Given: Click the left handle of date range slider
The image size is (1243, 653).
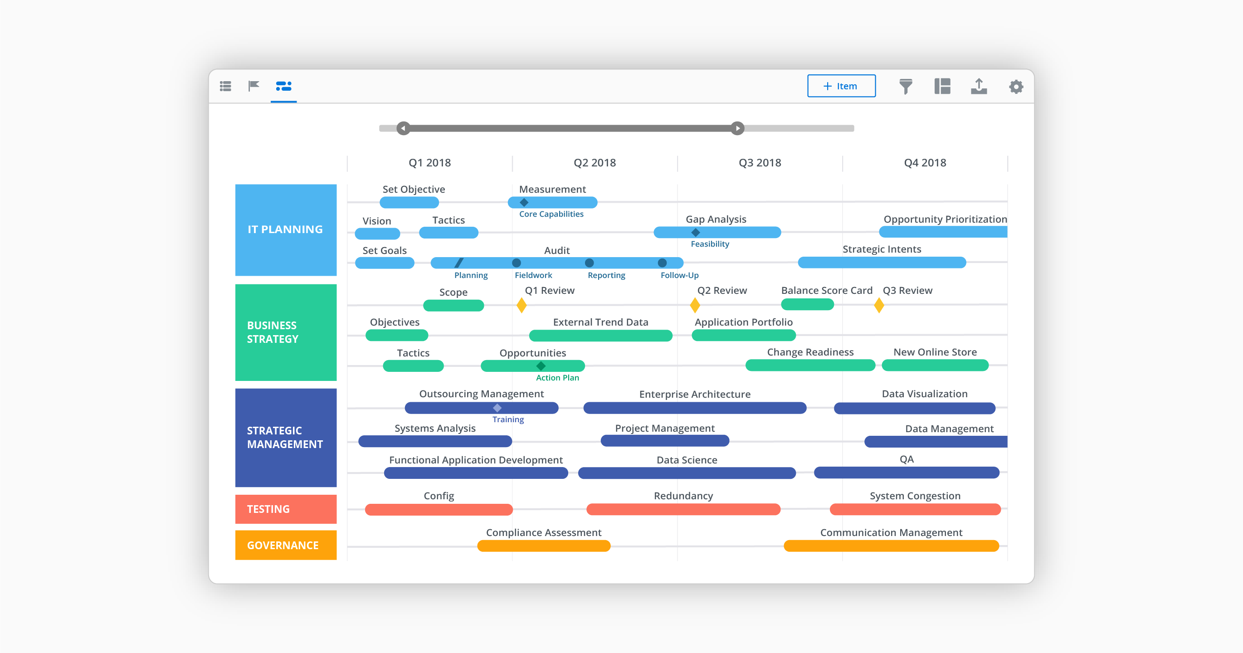Looking at the screenshot, I should 404,128.
